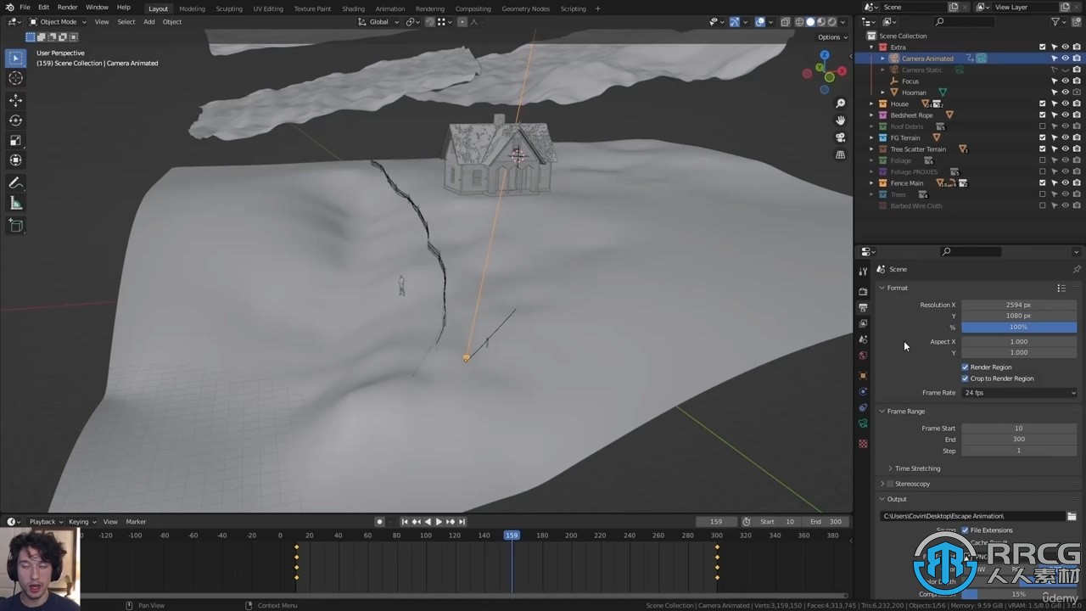Open the Global transform orientation dropdown
This screenshot has width=1086, height=611.
click(378, 21)
